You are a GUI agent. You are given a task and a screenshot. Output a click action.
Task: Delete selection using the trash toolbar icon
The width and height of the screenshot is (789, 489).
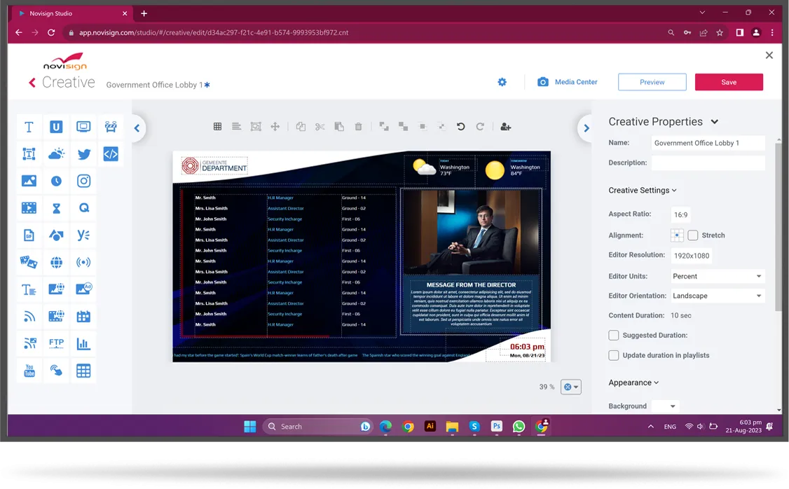tap(358, 126)
